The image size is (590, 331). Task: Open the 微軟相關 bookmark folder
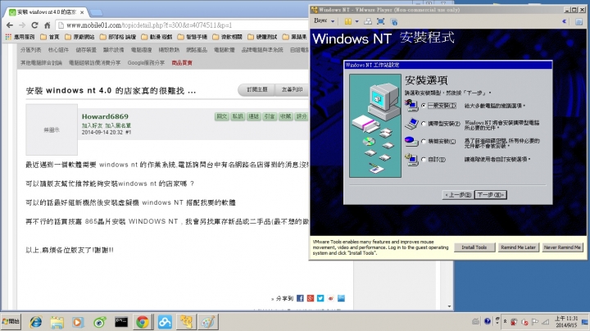227,37
